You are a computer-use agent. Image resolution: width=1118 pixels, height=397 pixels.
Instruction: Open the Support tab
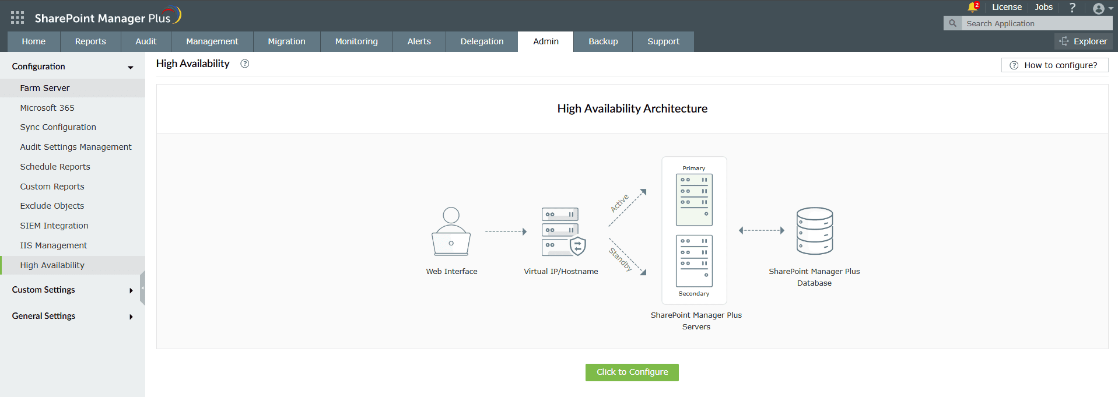[663, 41]
